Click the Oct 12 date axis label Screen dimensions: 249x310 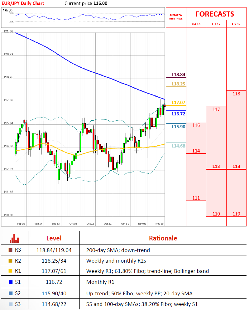pos(90,224)
